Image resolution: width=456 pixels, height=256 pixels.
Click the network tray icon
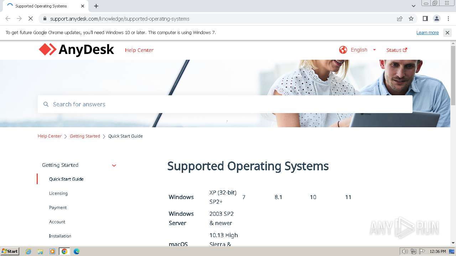pos(414,251)
